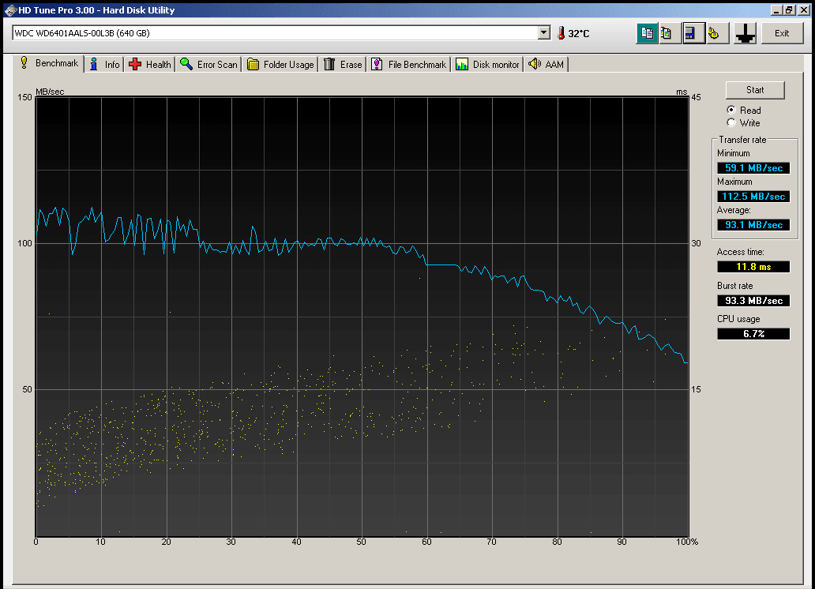815x589 pixels.
Task: Switch to the Benchmark tab
Action: (x=49, y=63)
